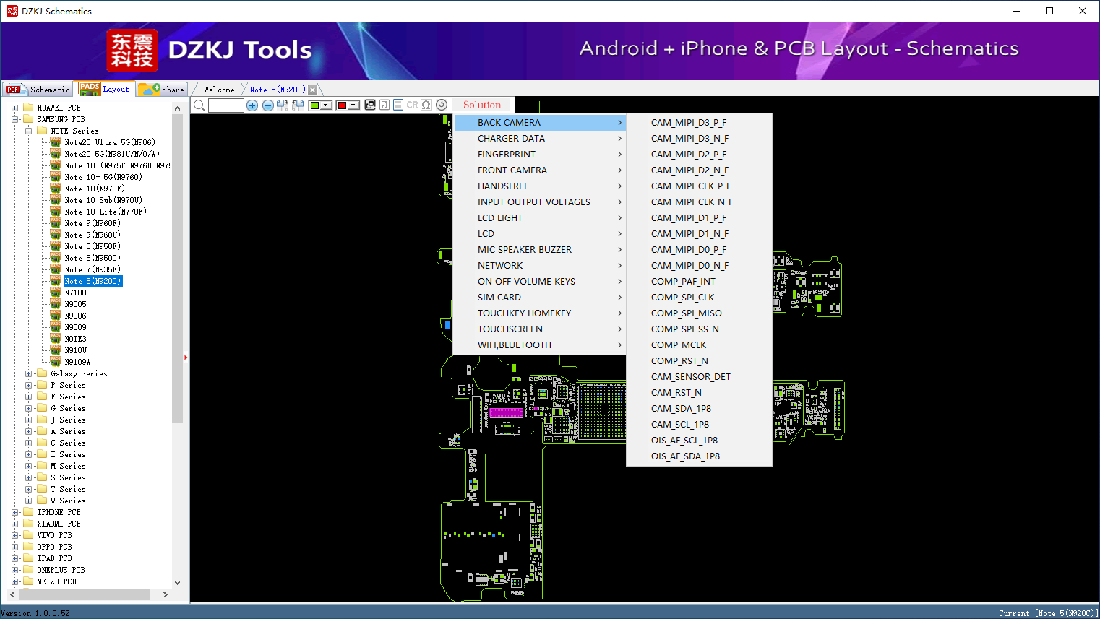Toggle the CR toolbar button
Viewport: 1100px width, 619px height.
pos(412,105)
